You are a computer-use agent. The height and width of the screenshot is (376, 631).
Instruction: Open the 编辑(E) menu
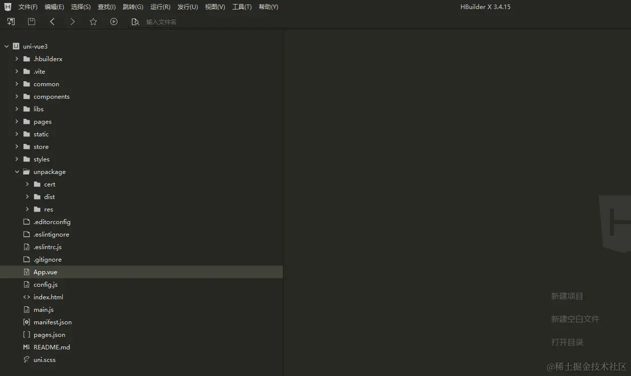click(x=54, y=7)
